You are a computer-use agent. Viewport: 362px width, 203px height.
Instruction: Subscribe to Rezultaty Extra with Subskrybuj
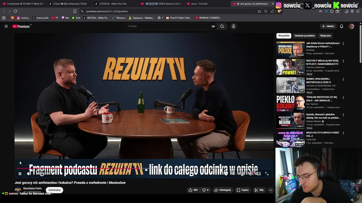(54, 190)
